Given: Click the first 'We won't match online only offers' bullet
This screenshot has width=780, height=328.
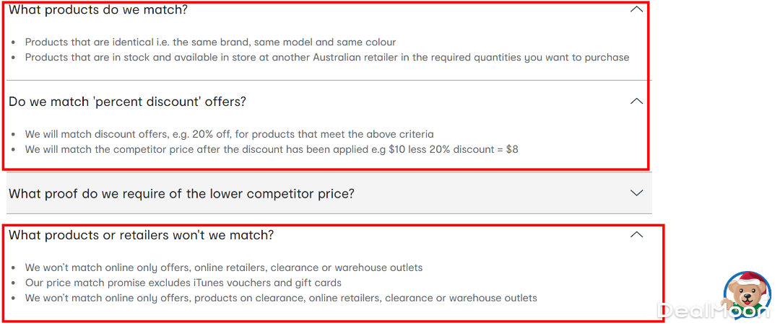Looking at the screenshot, I should [224, 267].
